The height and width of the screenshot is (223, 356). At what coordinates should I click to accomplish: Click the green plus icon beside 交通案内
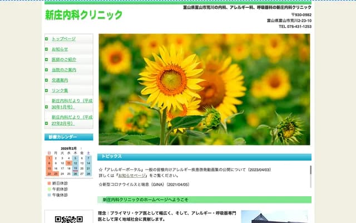coord(47,80)
